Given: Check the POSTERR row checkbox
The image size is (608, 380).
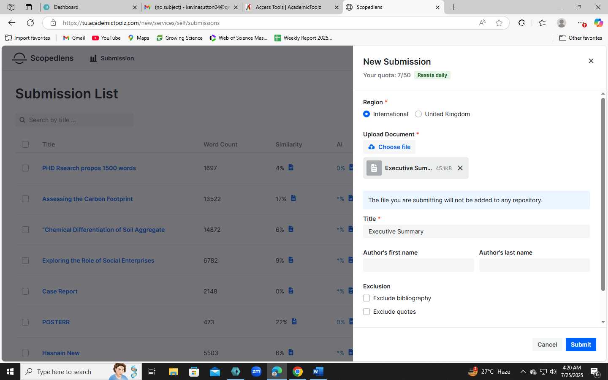Looking at the screenshot, I should [x=25, y=322].
